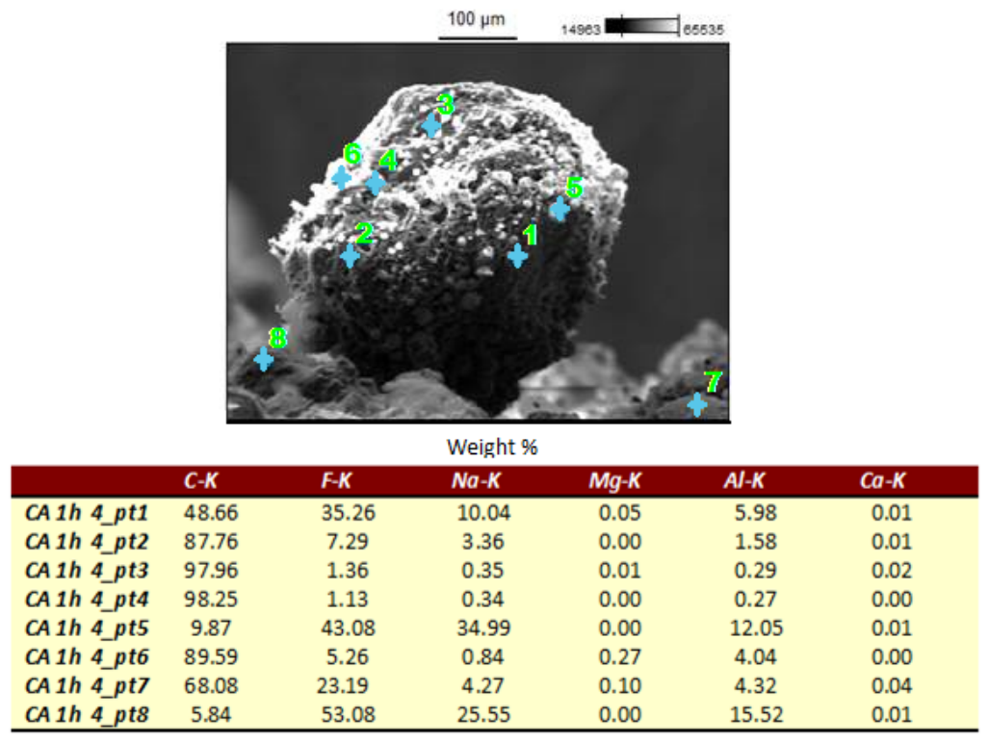Select the Na-K value 10.04
The image size is (989, 742).
click(x=483, y=513)
